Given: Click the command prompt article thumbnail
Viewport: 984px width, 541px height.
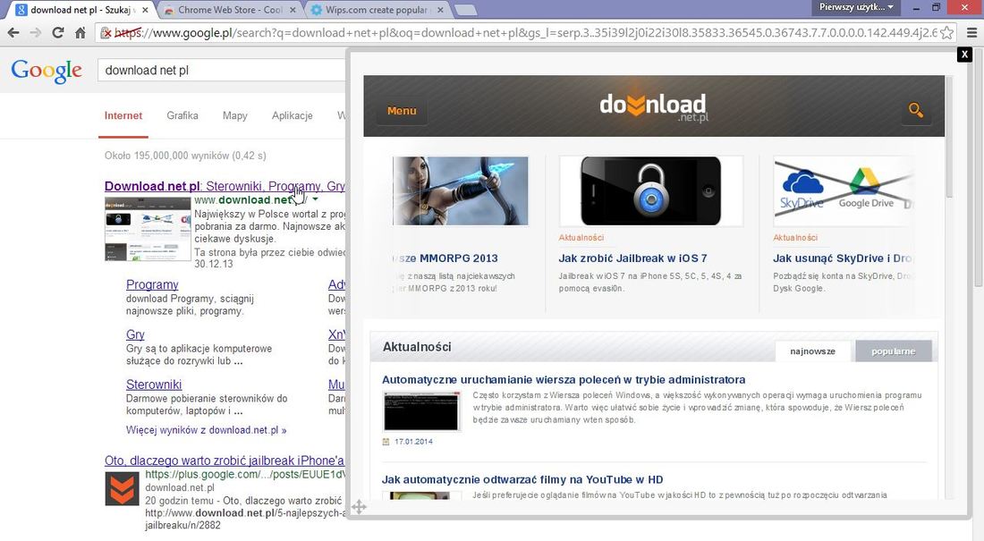Looking at the screenshot, I should [x=421, y=411].
